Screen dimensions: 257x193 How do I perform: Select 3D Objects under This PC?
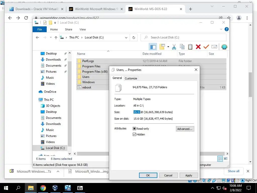[x=53, y=106]
